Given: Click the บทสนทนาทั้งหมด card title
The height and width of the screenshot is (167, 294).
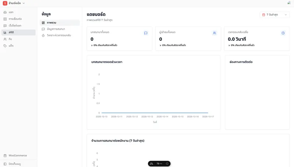Looking at the screenshot, I should [x=100, y=32].
